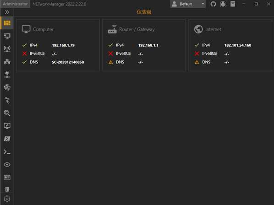Screen dimensions: 274x205
Task: Click the Computer IPv6 red cross status
Action: tap(24, 54)
